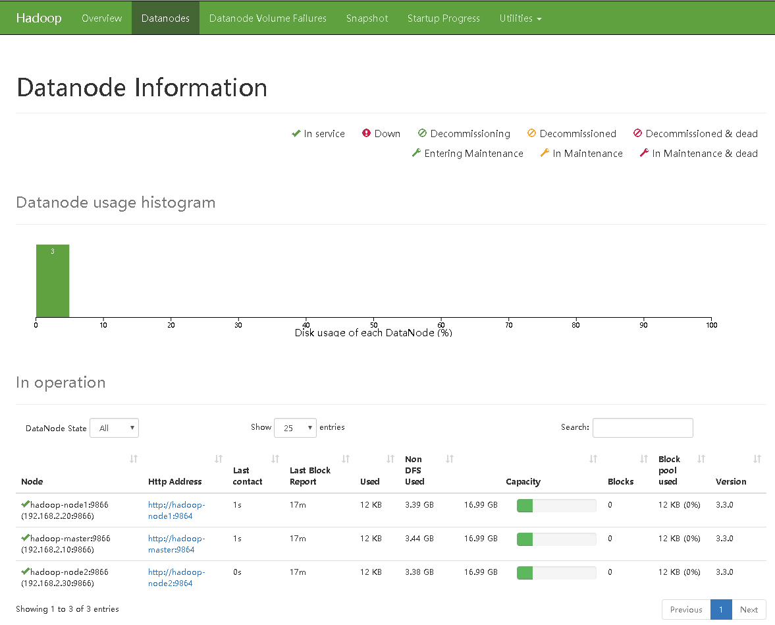Viewport: 775px width, 625px height.
Task: Click hadoop-node2's 3.3.0 version cell
Action: click(724, 572)
